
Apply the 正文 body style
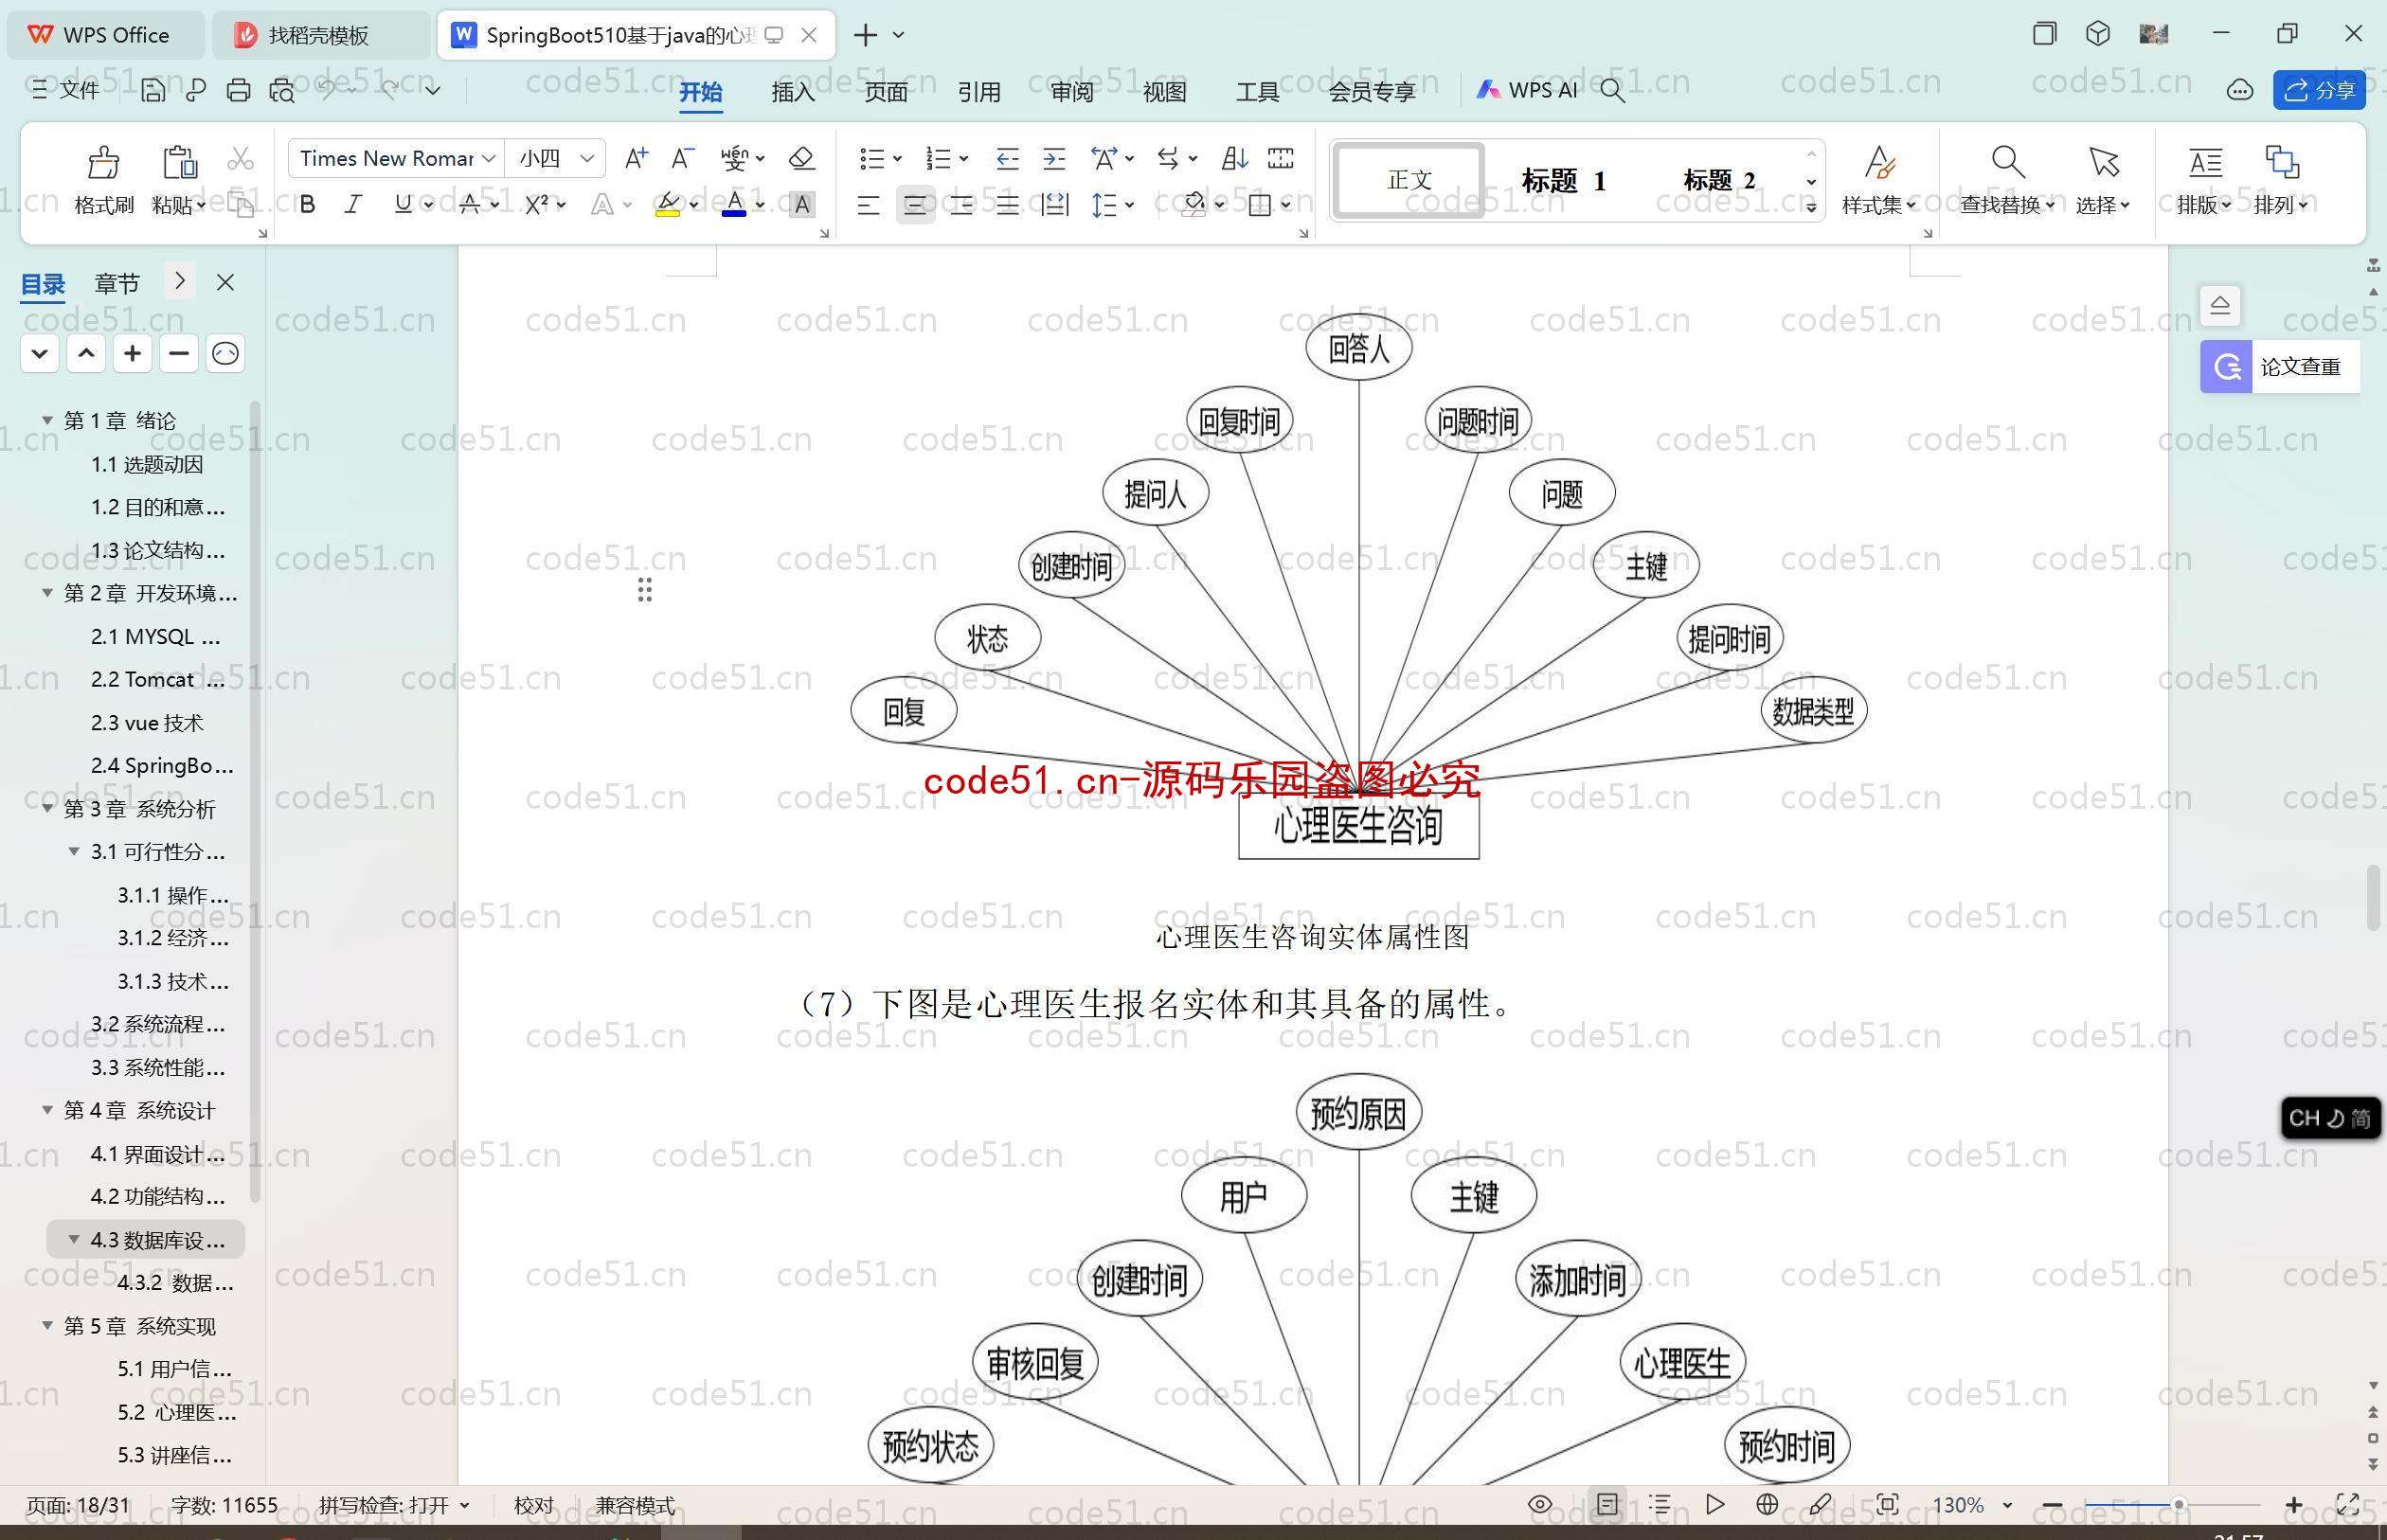(1409, 181)
